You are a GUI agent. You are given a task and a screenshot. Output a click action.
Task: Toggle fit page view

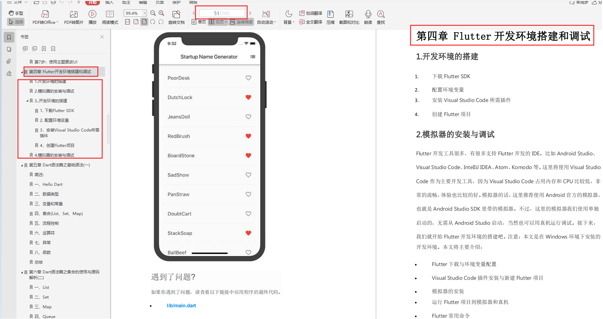click(136, 22)
